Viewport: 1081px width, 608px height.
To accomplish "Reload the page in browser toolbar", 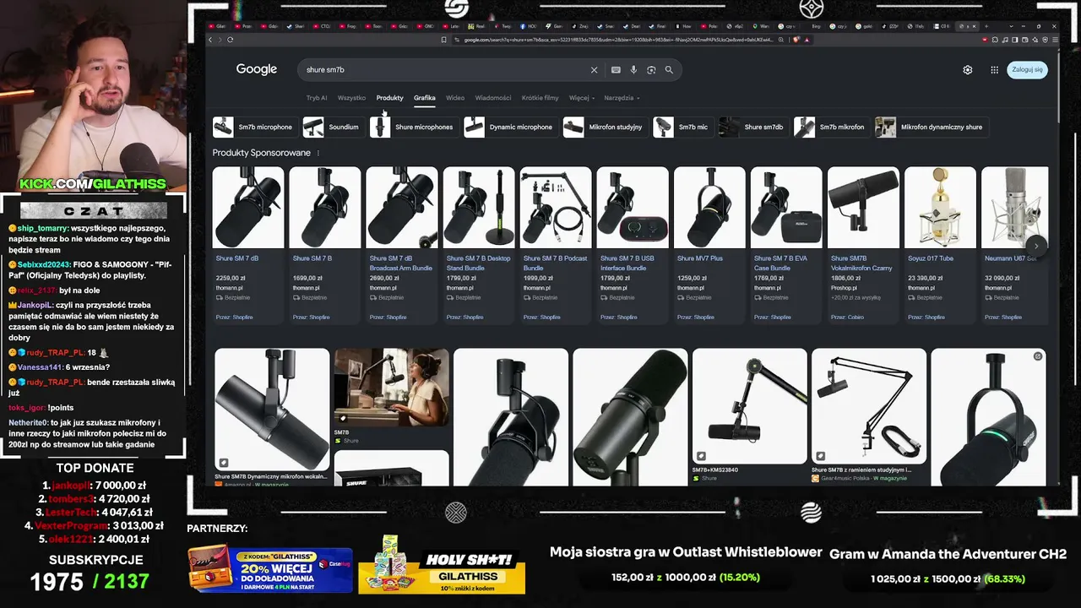I will [230, 40].
